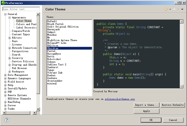
Task: Click Import a theme button
Action: coord(146,105)
